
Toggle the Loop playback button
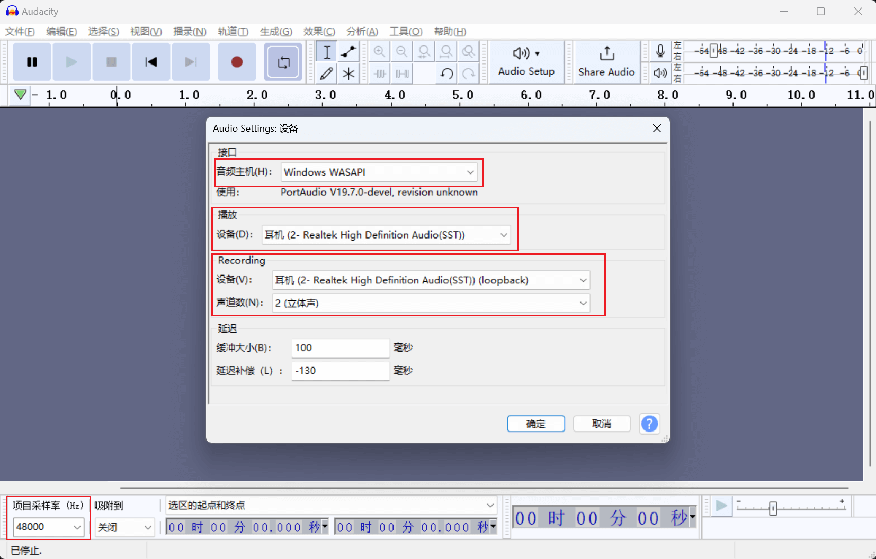(283, 62)
